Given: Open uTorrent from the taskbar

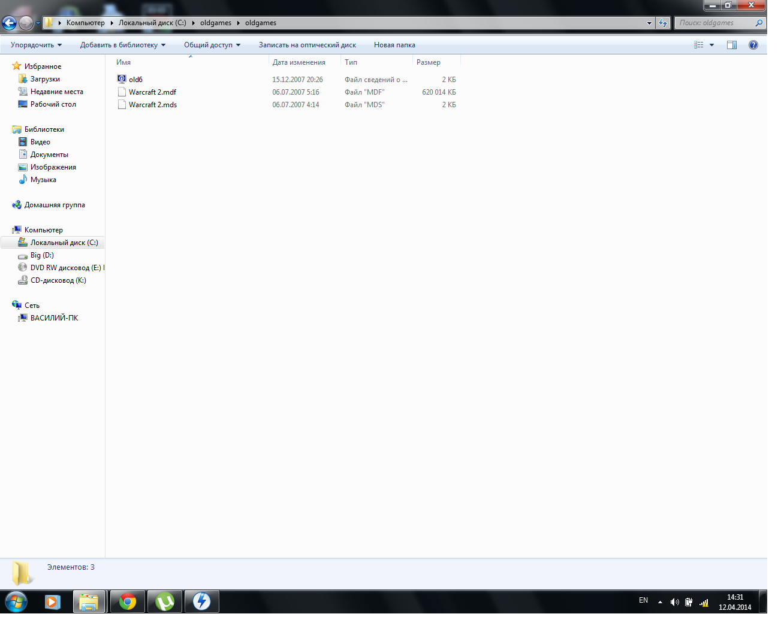Looking at the screenshot, I should (x=164, y=601).
